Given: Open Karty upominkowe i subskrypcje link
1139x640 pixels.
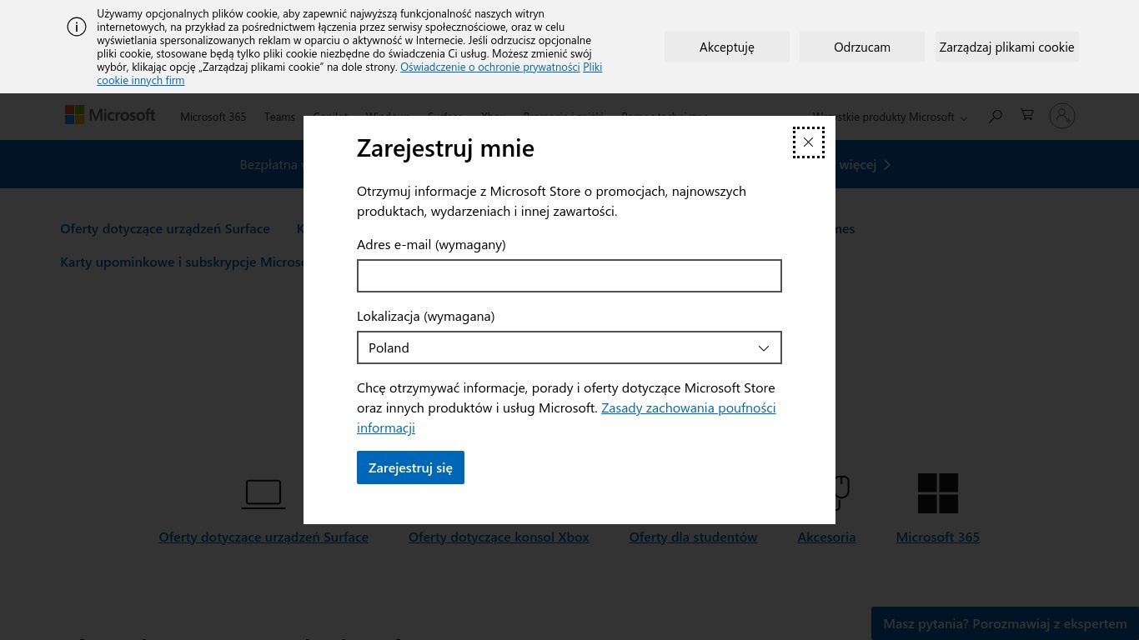Looking at the screenshot, I should [x=182, y=262].
